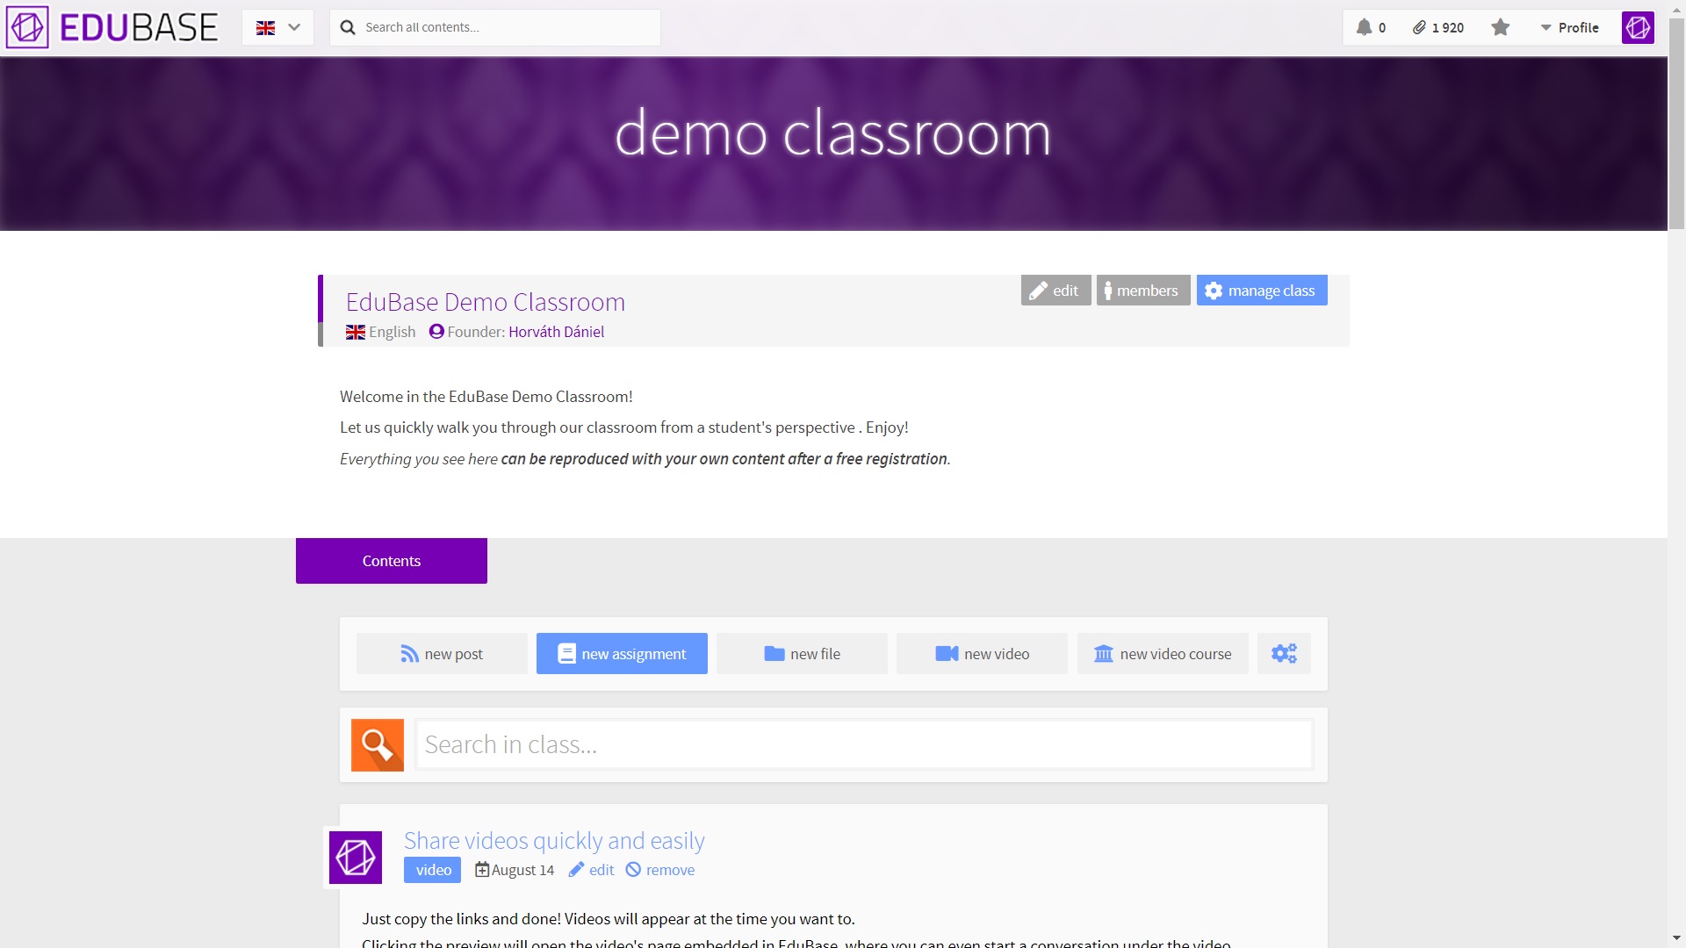Screen dimensions: 1686x948
Task: Open the language selector dropdown
Action: click(277, 27)
